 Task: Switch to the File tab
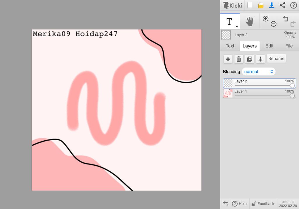coord(289,46)
